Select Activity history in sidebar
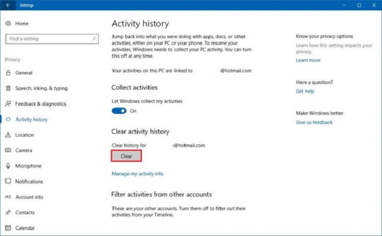This screenshot has height=236, width=382. pos(32,120)
